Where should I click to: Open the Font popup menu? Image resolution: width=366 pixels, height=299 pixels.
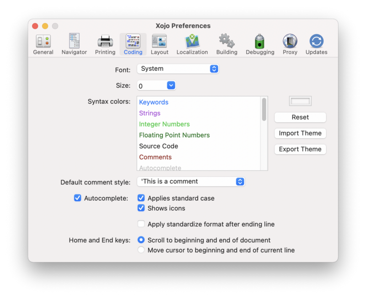[178, 69]
